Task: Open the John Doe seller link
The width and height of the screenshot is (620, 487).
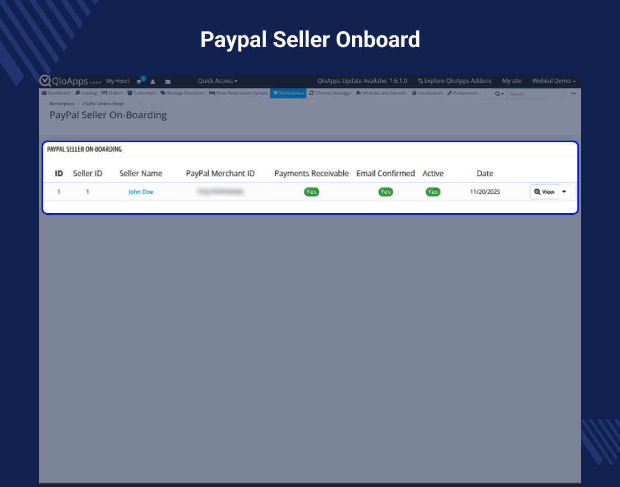Action: (x=141, y=192)
